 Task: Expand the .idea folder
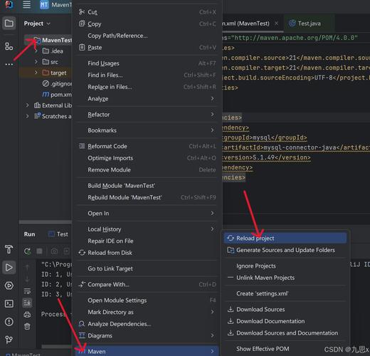point(36,51)
